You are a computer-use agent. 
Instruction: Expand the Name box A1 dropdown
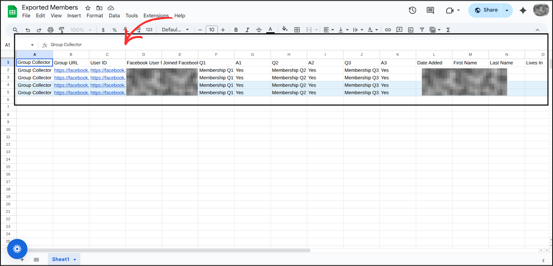coord(32,45)
